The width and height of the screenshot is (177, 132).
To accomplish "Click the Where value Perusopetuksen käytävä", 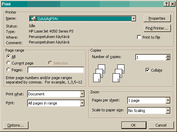I will (49, 37).
